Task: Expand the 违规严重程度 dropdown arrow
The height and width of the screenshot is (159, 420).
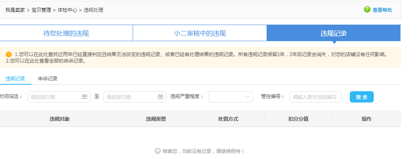Action: click(247, 97)
